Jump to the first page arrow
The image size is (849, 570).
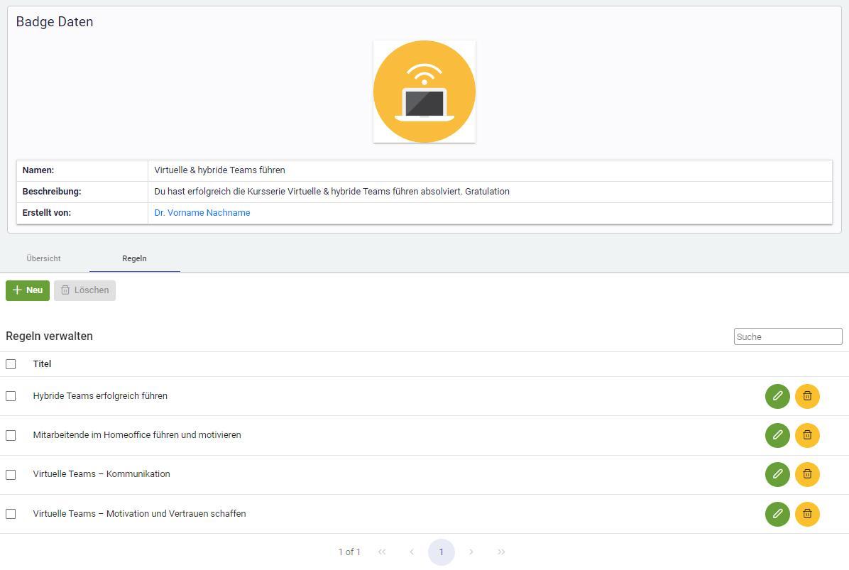(382, 552)
